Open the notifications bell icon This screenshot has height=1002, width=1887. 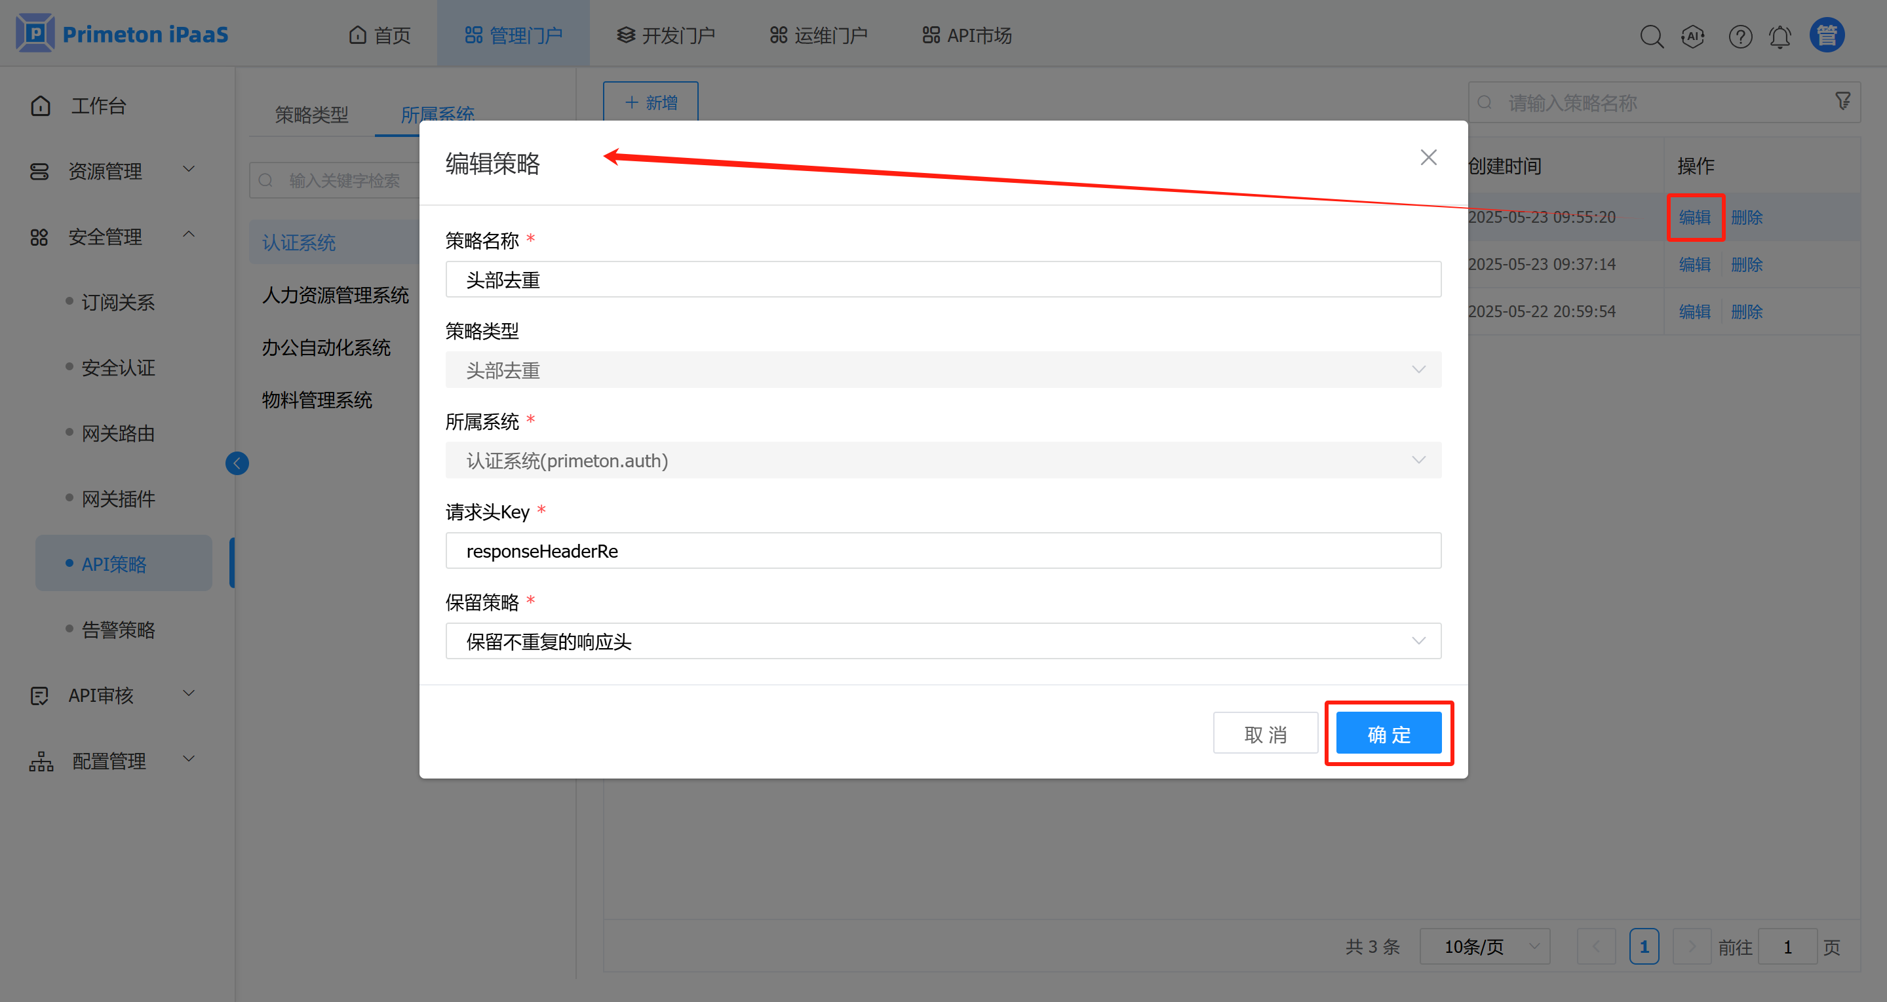1780,36
